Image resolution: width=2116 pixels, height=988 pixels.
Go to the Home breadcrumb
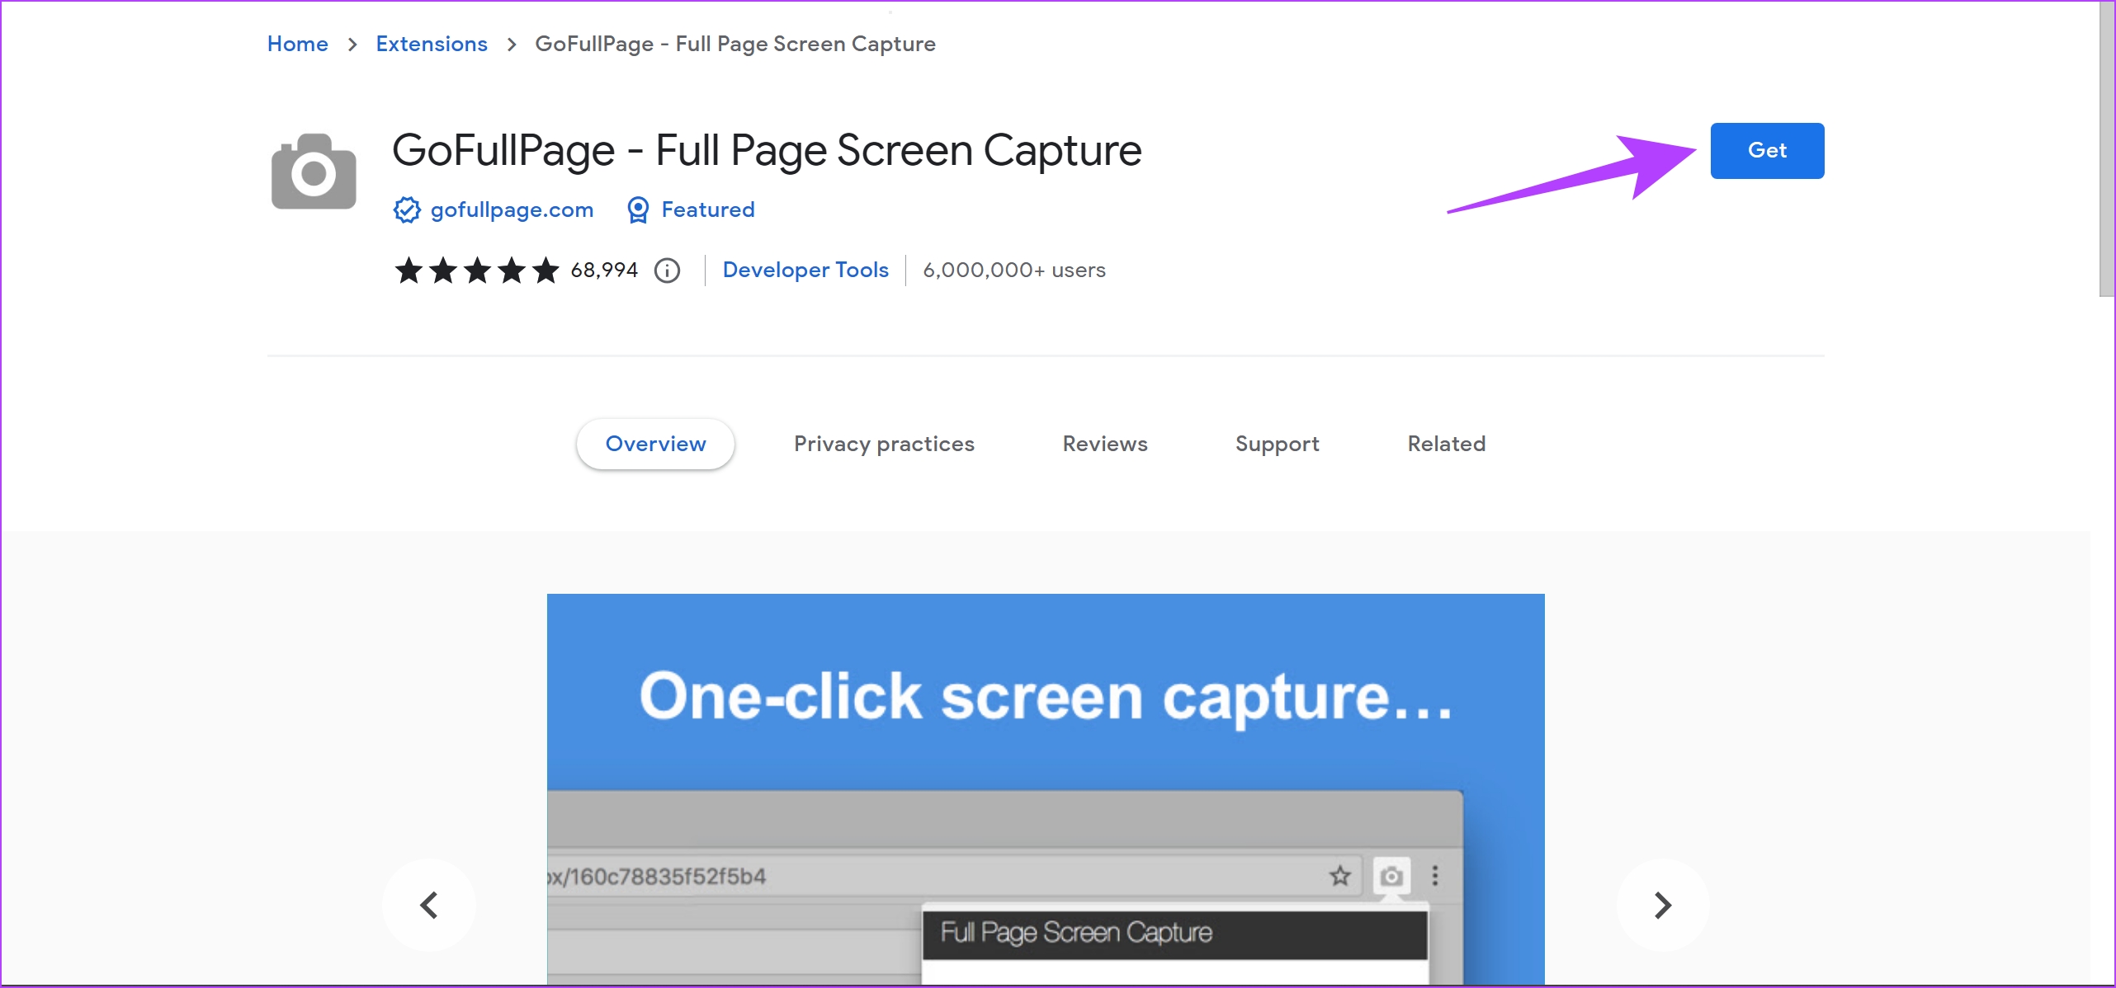[298, 44]
